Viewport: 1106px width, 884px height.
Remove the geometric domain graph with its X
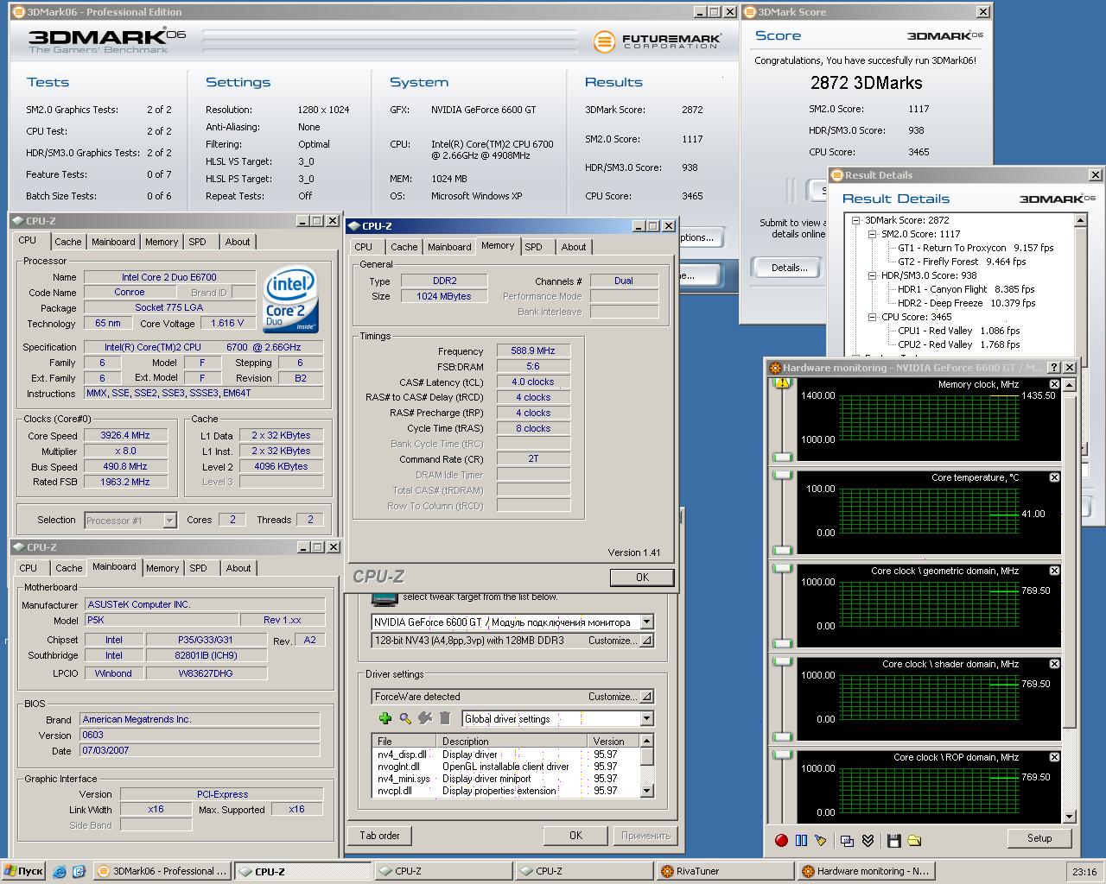pyautogui.click(x=1054, y=571)
